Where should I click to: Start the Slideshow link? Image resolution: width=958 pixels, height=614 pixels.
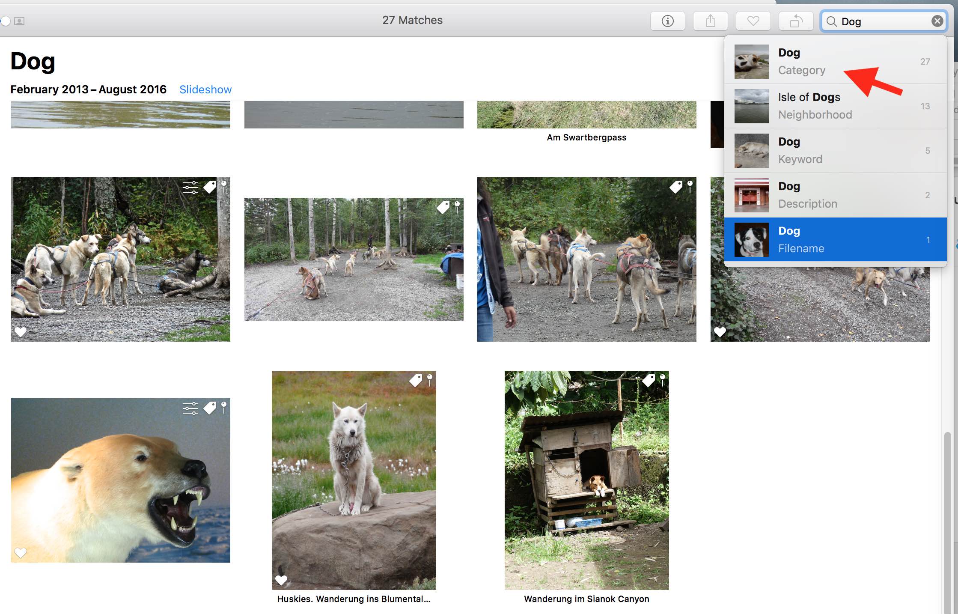[x=205, y=89]
